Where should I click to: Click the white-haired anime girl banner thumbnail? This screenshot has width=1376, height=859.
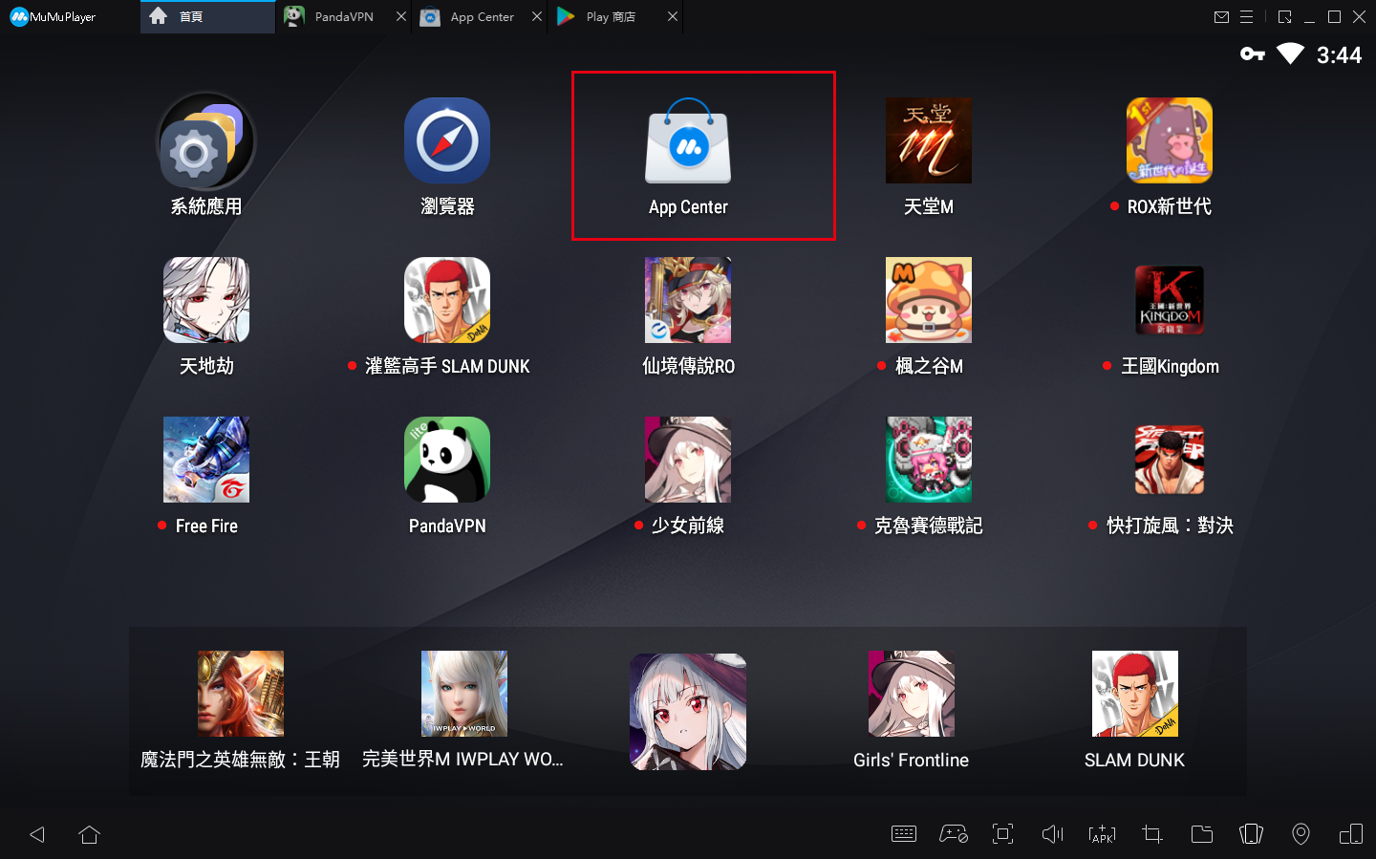(688, 712)
